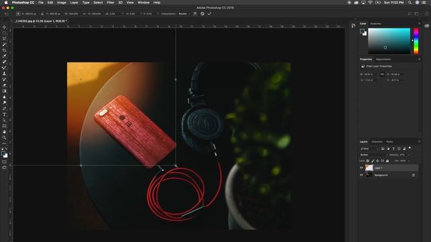Open the Layers panel flyout menu
431x242 pixels.
[419, 142]
